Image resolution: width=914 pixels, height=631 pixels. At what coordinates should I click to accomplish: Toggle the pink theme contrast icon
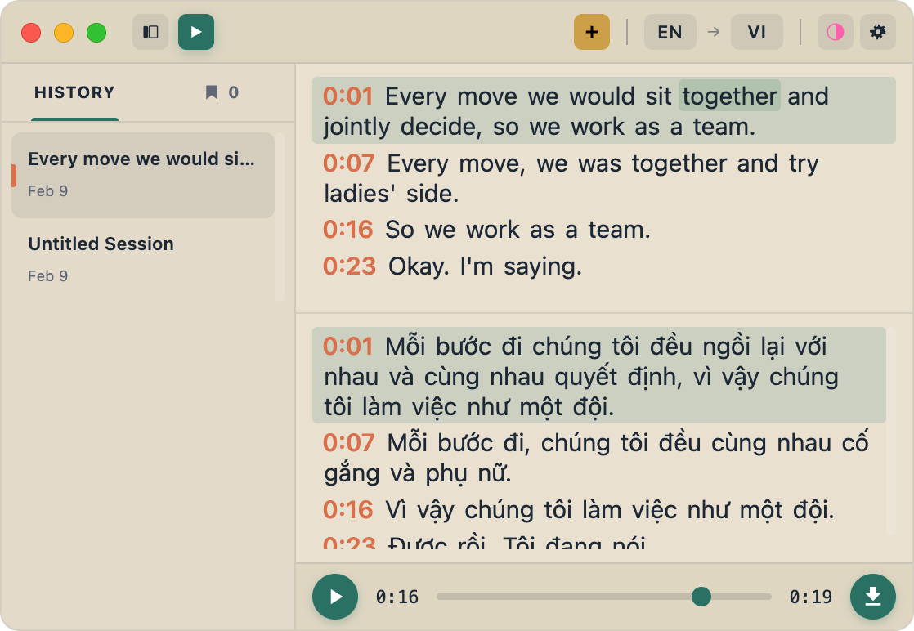(x=835, y=32)
